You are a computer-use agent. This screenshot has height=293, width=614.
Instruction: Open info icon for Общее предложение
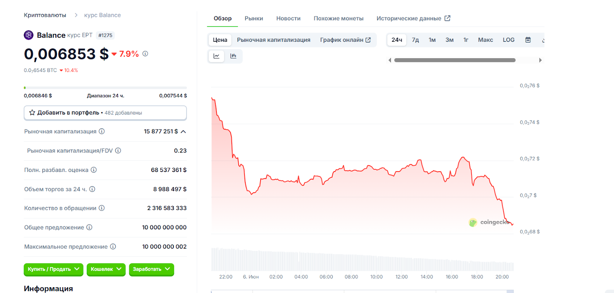(x=89, y=227)
